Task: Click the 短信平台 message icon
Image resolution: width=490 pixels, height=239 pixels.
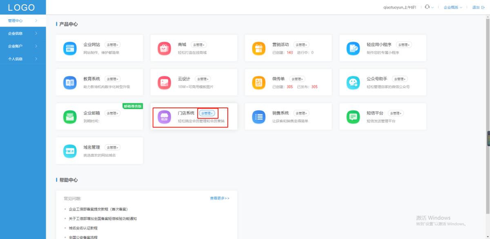Action: pyautogui.click(x=353, y=116)
